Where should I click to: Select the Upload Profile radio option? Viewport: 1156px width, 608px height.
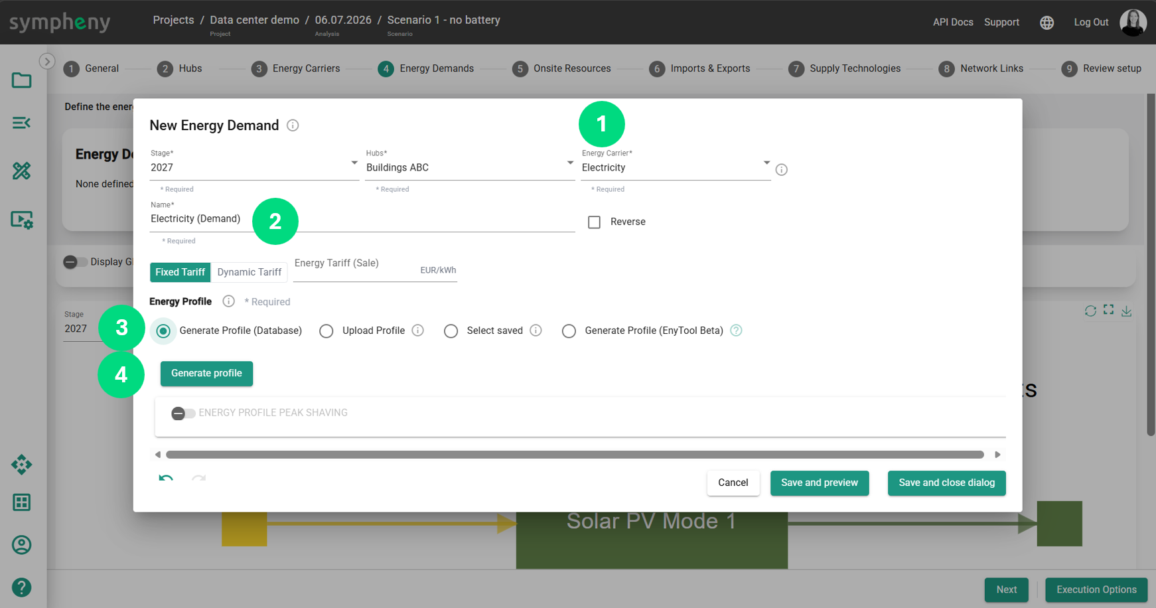click(x=326, y=331)
